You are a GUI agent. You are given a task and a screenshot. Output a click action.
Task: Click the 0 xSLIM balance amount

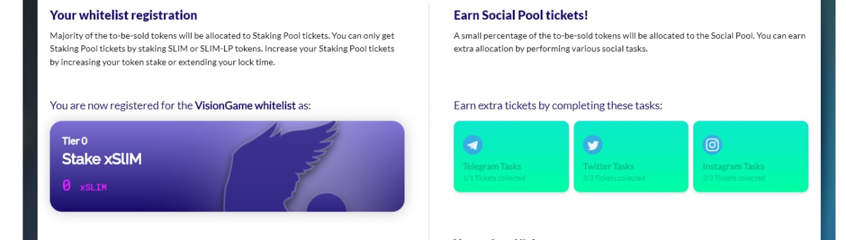tap(85, 187)
